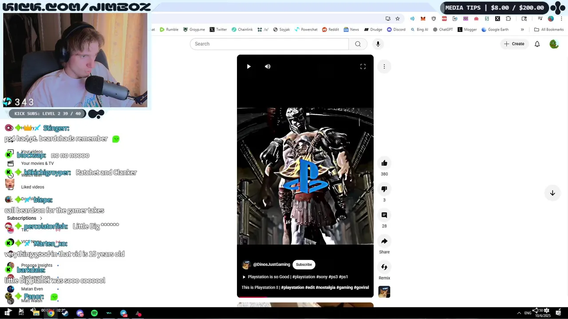568x319 pixels.
Task: Expand hidden bookmarks double chevron
Action: point(522,30)
